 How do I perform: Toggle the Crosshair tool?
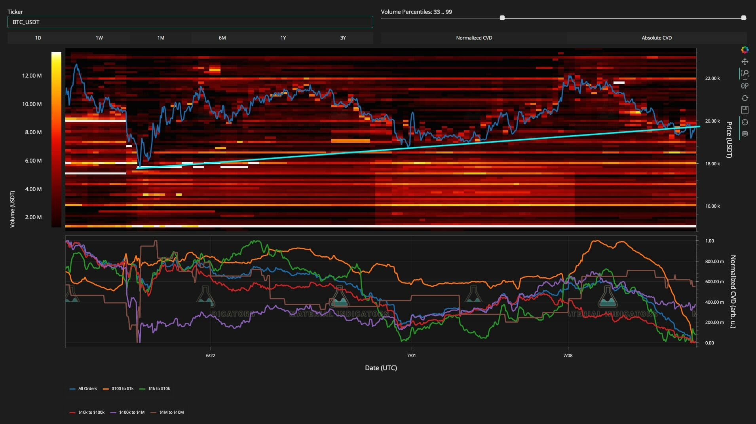click(x=745, y=122)
